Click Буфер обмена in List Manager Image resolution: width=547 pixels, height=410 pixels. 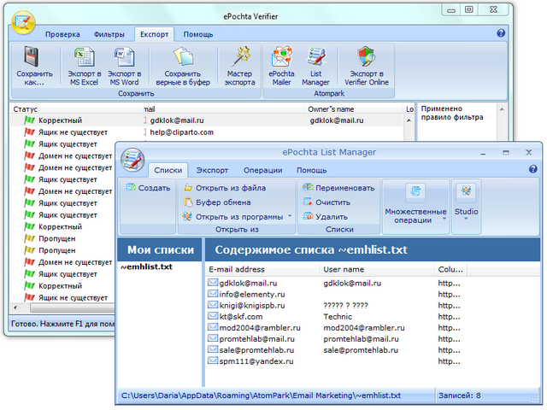(217, 202)
